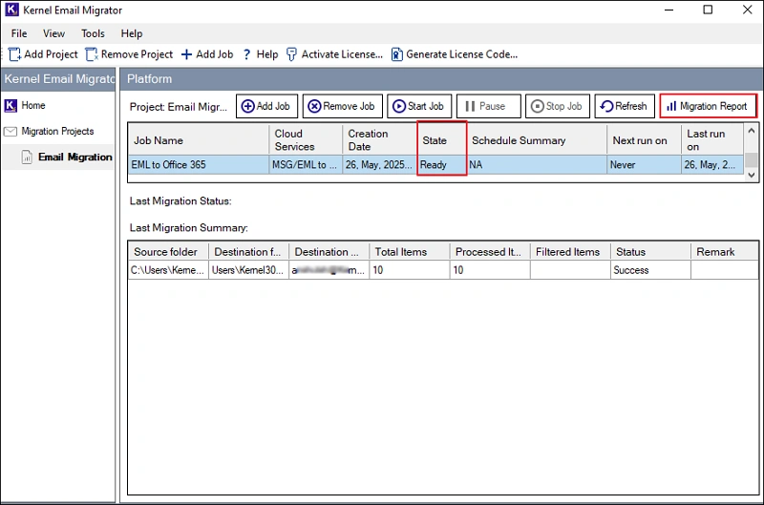This screenshot has width=764, height=505.
Task: Click the Total Items value 10
Action: click(410, 270)
